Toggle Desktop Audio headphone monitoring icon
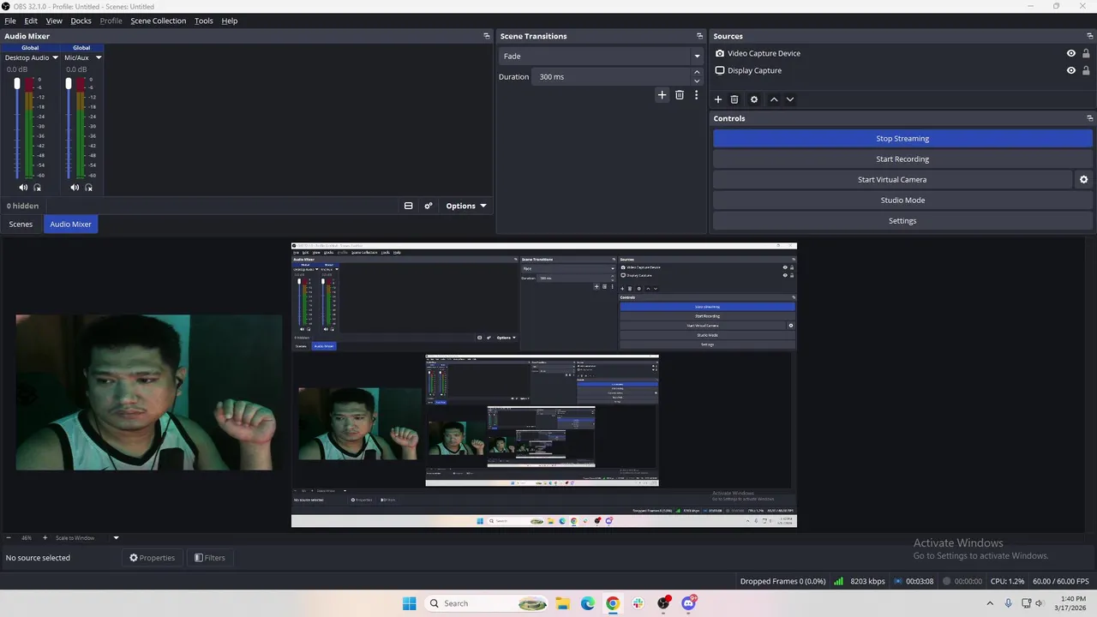 pyautogui.click(x=37, y=188)
